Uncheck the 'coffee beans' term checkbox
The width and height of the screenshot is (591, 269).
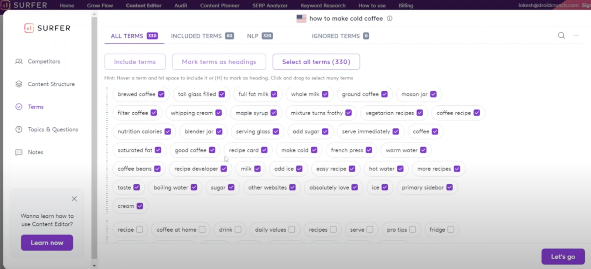(x=157, y=168)
